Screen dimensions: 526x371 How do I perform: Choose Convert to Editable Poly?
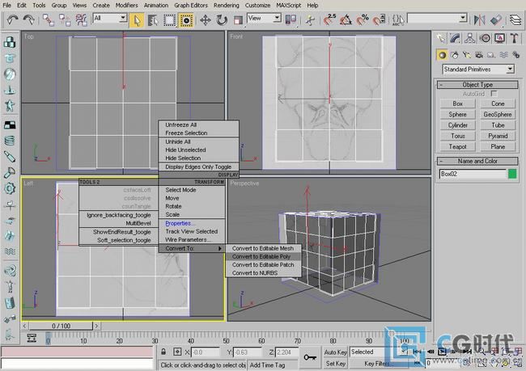pos(263,256)
